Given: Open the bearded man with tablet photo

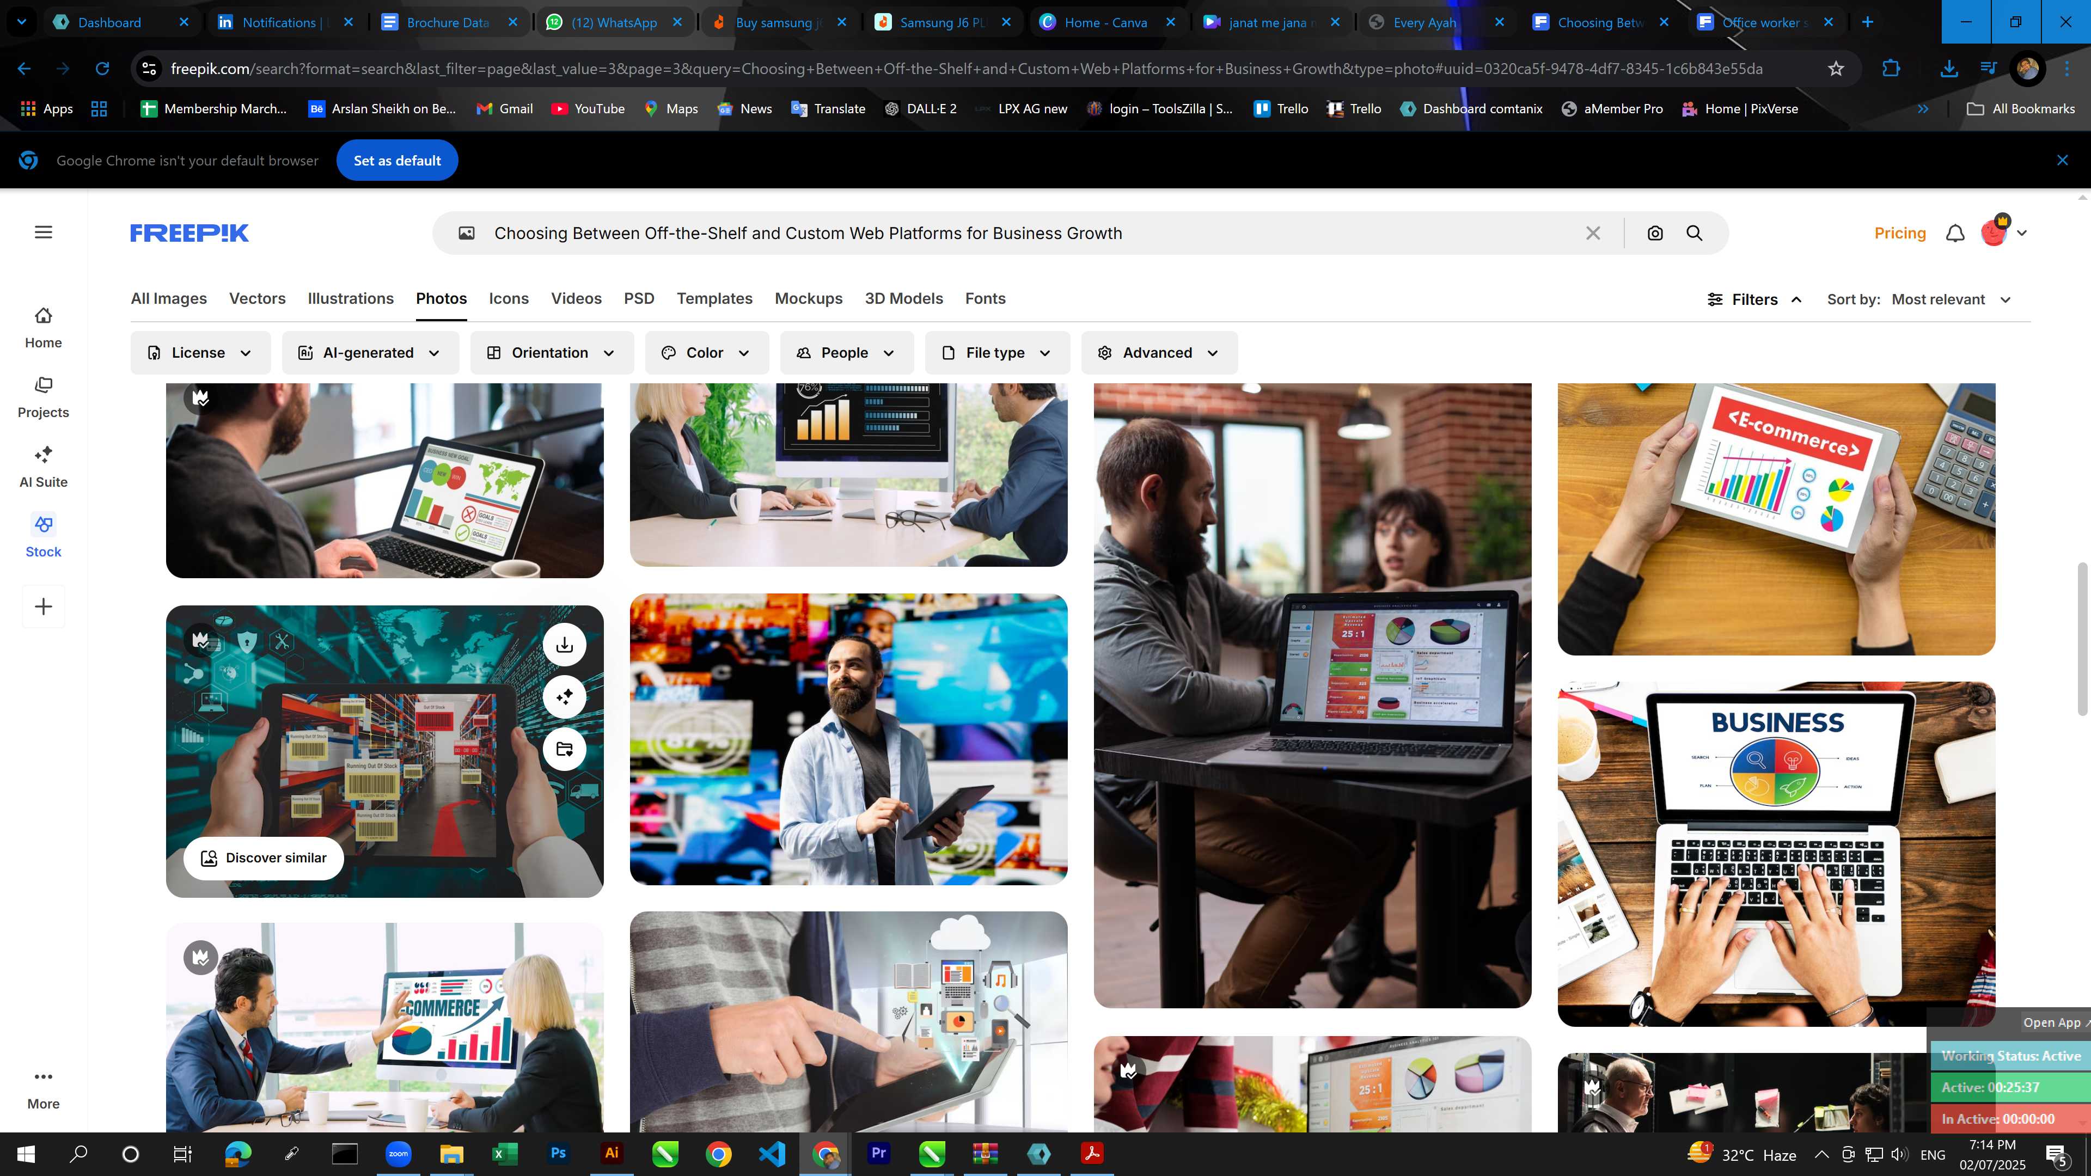Looking at the screenshot, I should pos(848,739).
